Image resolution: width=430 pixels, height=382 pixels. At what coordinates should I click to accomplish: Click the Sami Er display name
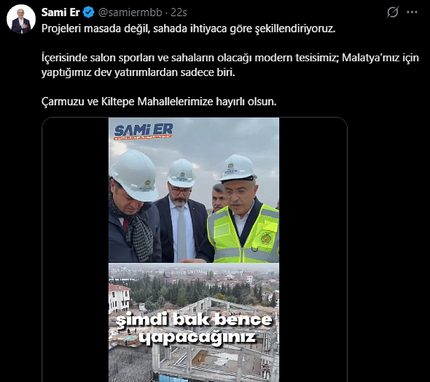(61, 12)
